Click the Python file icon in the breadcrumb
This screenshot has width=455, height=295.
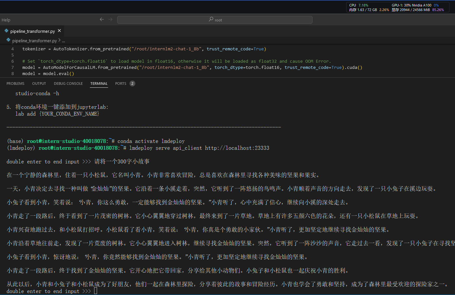coord(8,40)
